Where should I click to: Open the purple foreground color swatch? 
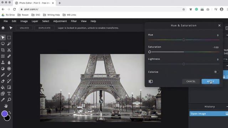(4, 113)
